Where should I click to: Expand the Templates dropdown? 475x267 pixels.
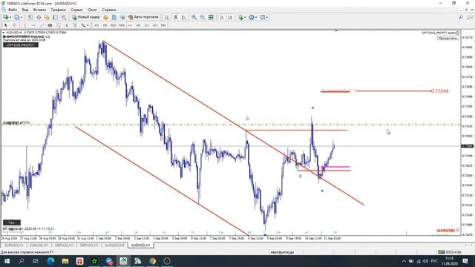pos(267,18)
